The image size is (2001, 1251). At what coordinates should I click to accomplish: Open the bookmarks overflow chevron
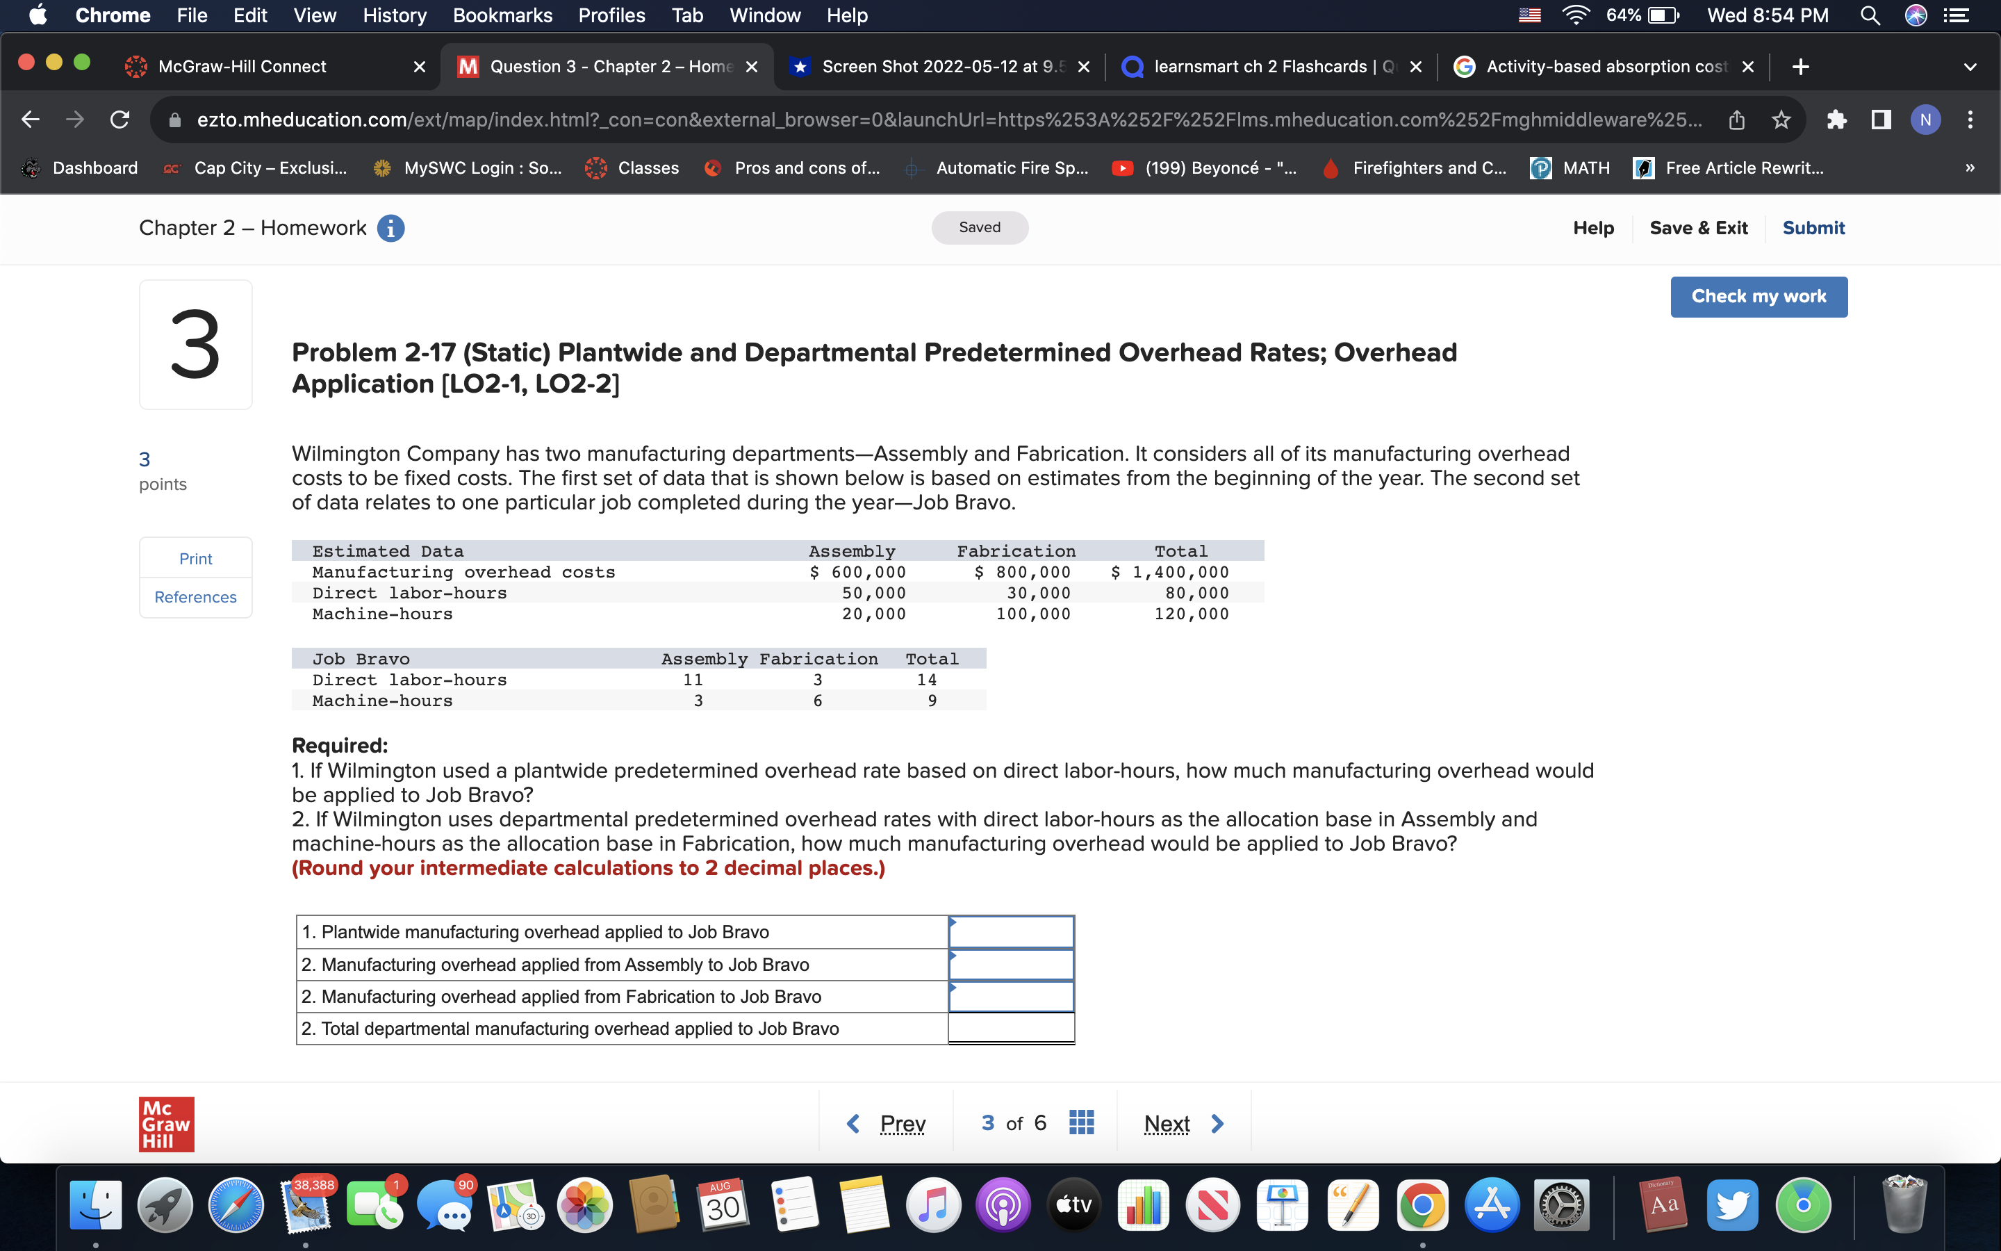coord(1969,168)
